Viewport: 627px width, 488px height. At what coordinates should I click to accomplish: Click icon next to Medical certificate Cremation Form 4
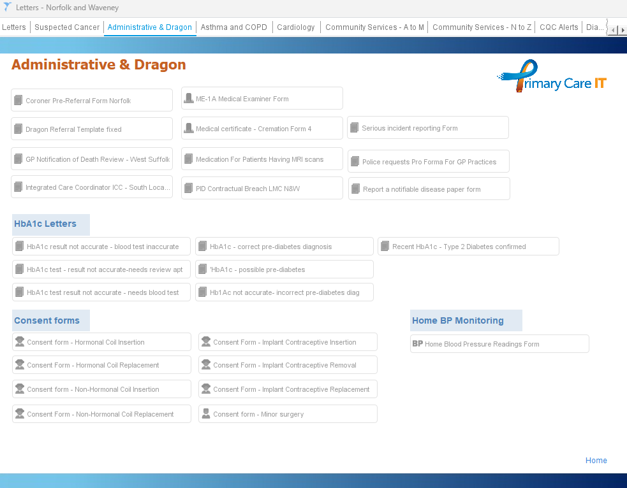(x=189, y=128)
